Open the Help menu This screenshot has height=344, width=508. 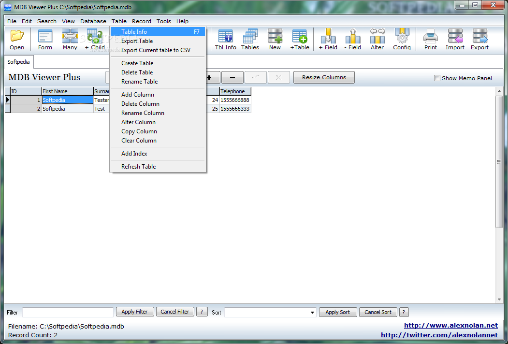[182, 21]
